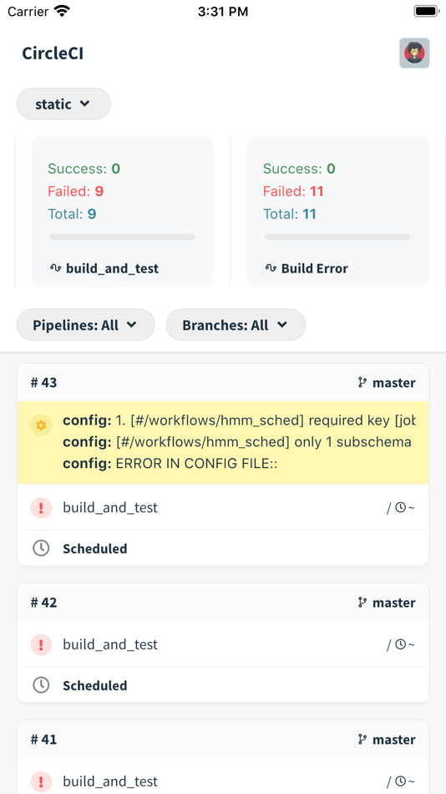The image size is (446, 794).
Task: Click the yellow config gear icon
Action: pyautogui.click(x=42, y=425)
